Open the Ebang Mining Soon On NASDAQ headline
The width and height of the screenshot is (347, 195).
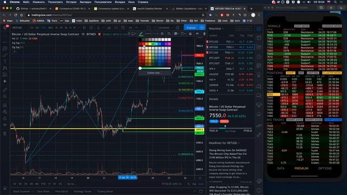click(x=228, y=154)
